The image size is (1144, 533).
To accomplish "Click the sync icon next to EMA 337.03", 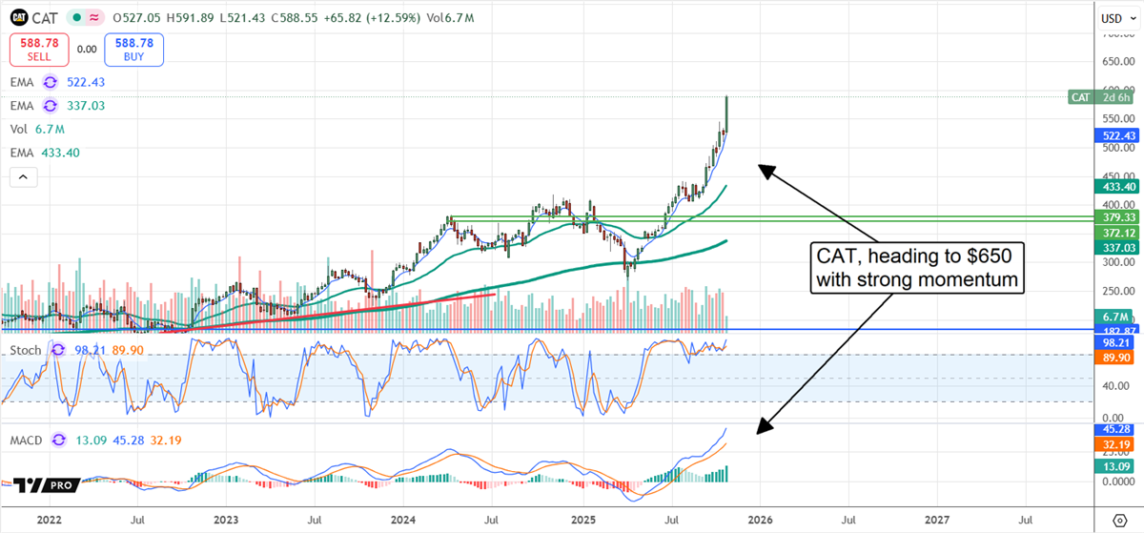I will tap(51, 107).
